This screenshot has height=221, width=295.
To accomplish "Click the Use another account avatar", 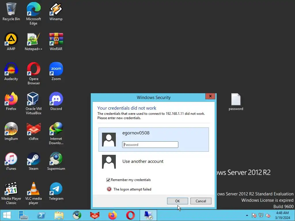I will point(109,162).
